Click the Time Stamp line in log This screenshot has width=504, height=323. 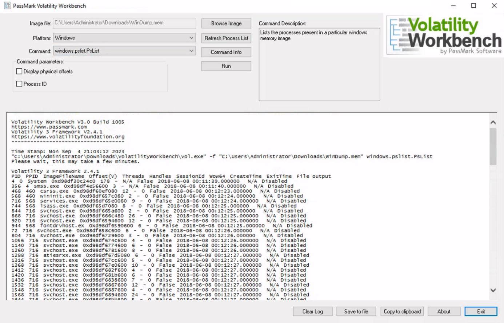(68, 152)
